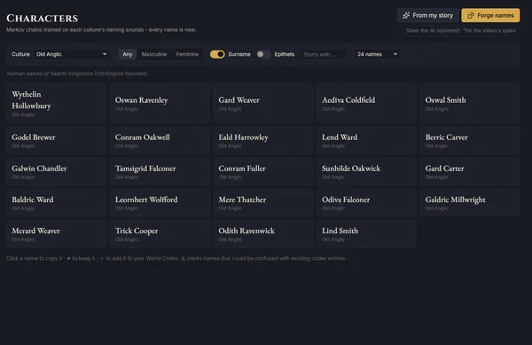Copy the name Conram Oakwell

[142, 137]
